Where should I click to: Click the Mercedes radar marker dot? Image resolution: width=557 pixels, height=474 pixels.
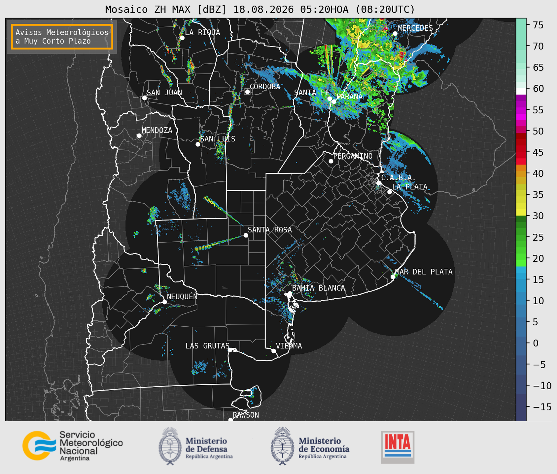[x=395, y=34]
